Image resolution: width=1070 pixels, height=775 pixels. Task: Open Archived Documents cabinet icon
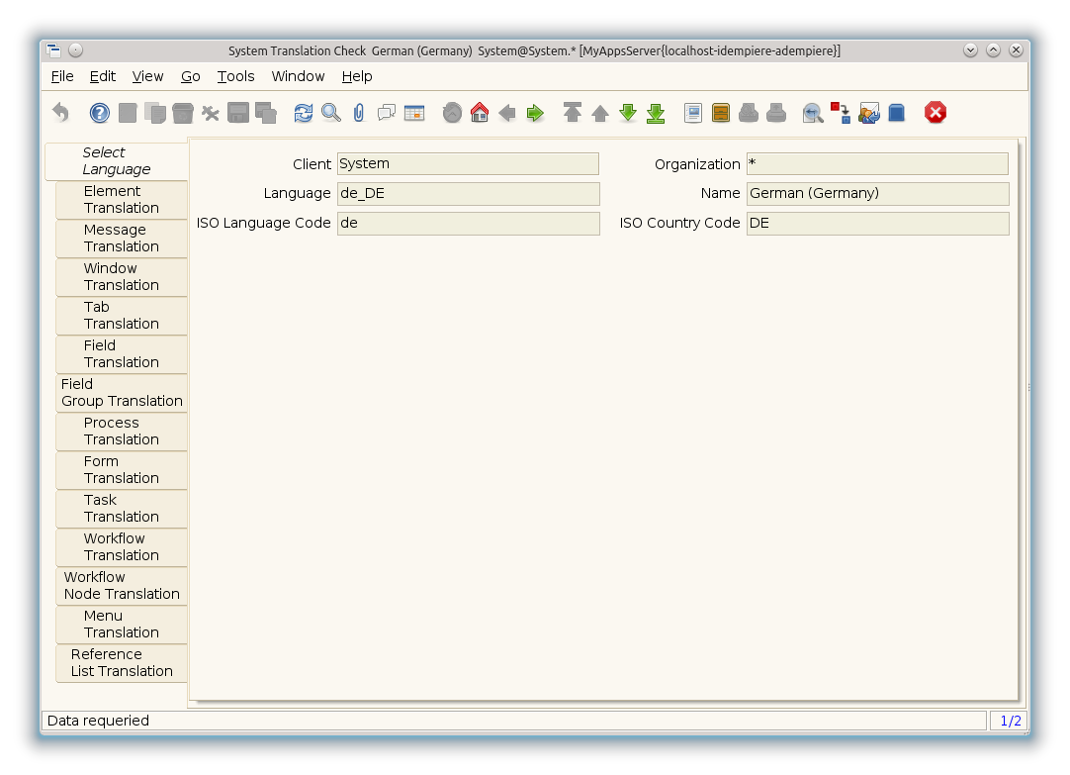721,113
